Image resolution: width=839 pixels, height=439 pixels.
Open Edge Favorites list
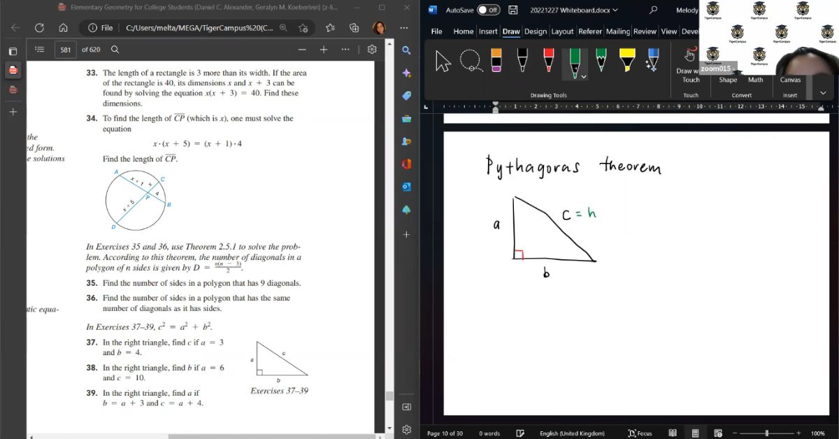click(330, 28)
